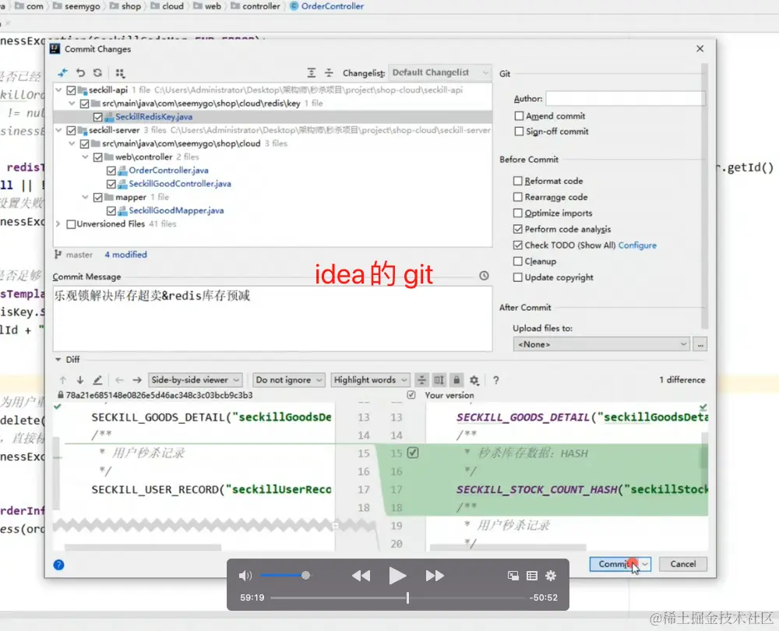This screenshot has width=779, height=631.
Task: Click the Commit button
Action: click(x=615, y=564)
